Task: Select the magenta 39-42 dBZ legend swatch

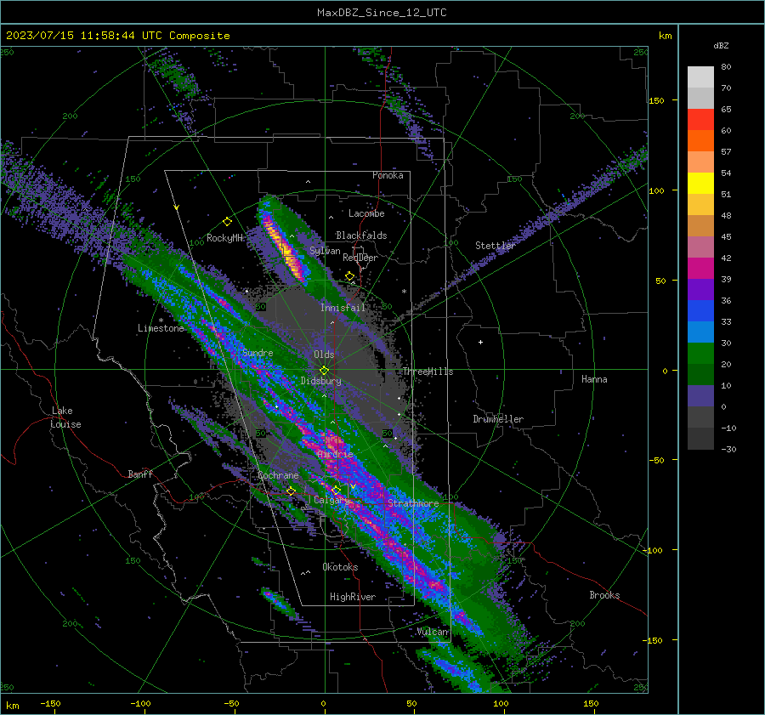Action: (700, 269)
